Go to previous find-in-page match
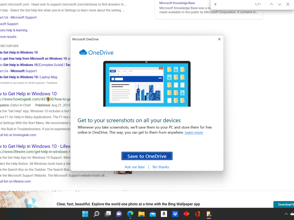The height and width of the screenshot is (220, 294). (x=271, y=4)
